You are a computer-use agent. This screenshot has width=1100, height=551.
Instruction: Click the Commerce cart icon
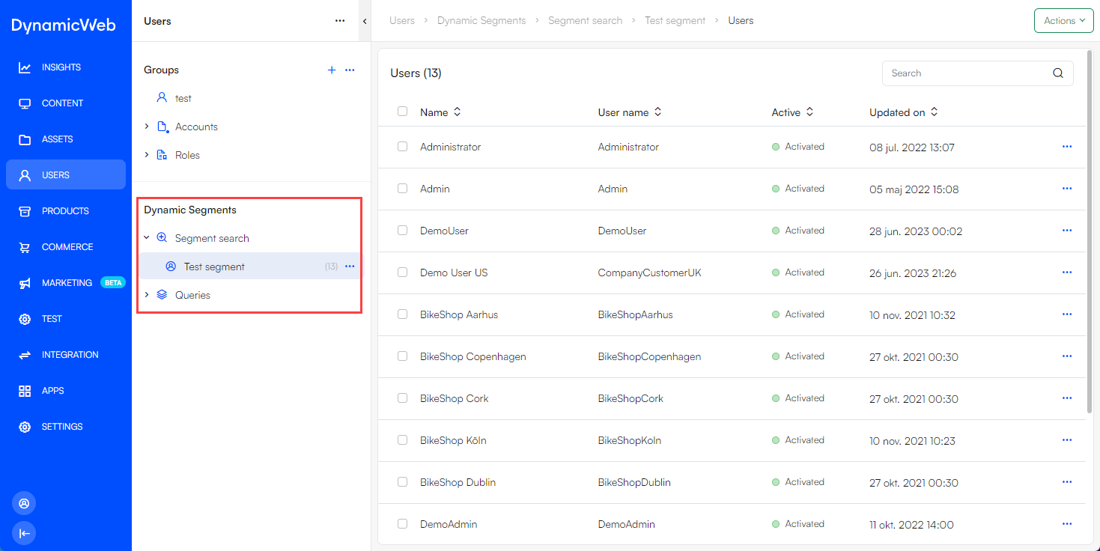[25, 247]
